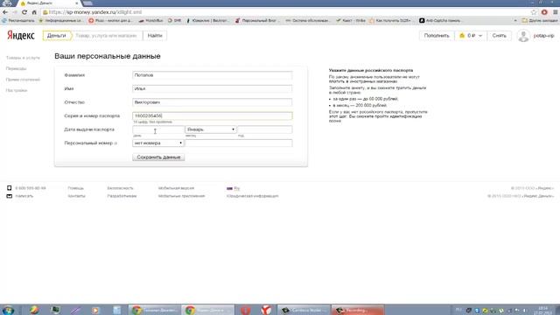Open Контакты footer link

click(x=76, y=196)
